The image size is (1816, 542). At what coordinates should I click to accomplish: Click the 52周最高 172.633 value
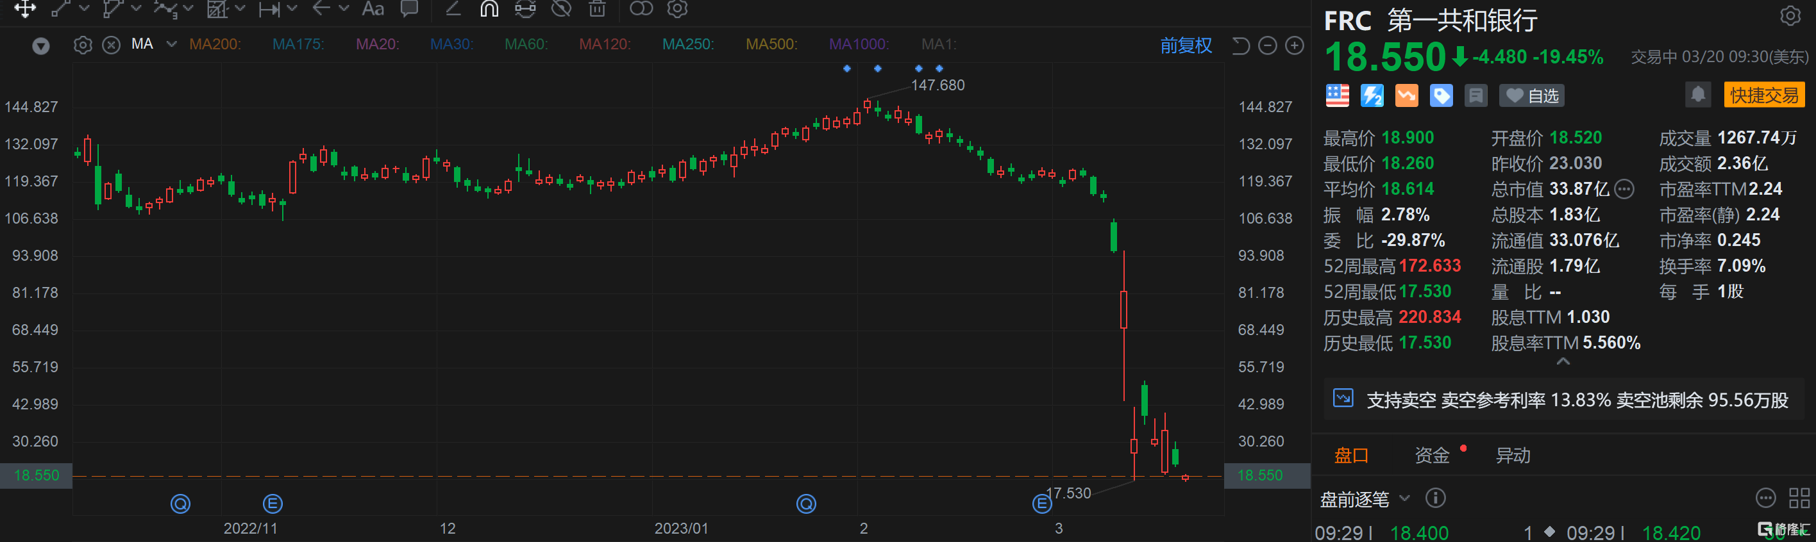coord(1430,266)
